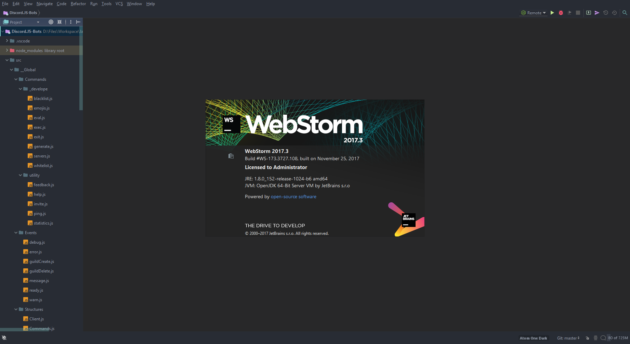
Task: Open the VCS menu
Action: [119, 4]
